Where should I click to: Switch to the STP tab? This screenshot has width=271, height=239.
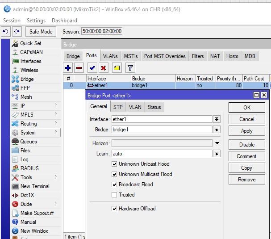click(x=118, y=107)
